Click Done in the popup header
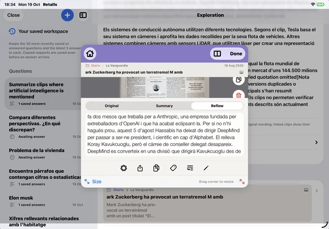 236,54
